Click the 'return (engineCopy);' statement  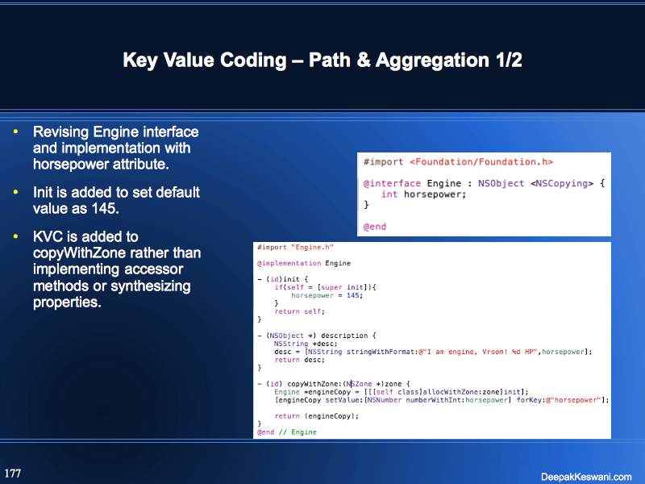click(316, 415)
